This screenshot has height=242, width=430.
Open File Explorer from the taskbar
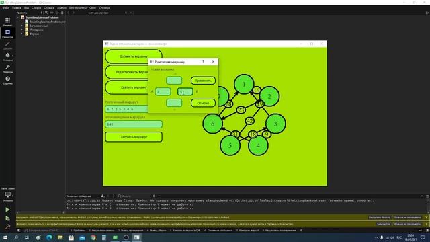point(60,237)
